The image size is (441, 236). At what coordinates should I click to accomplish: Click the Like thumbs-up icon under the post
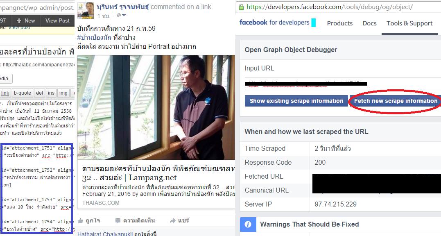[80, 220]
